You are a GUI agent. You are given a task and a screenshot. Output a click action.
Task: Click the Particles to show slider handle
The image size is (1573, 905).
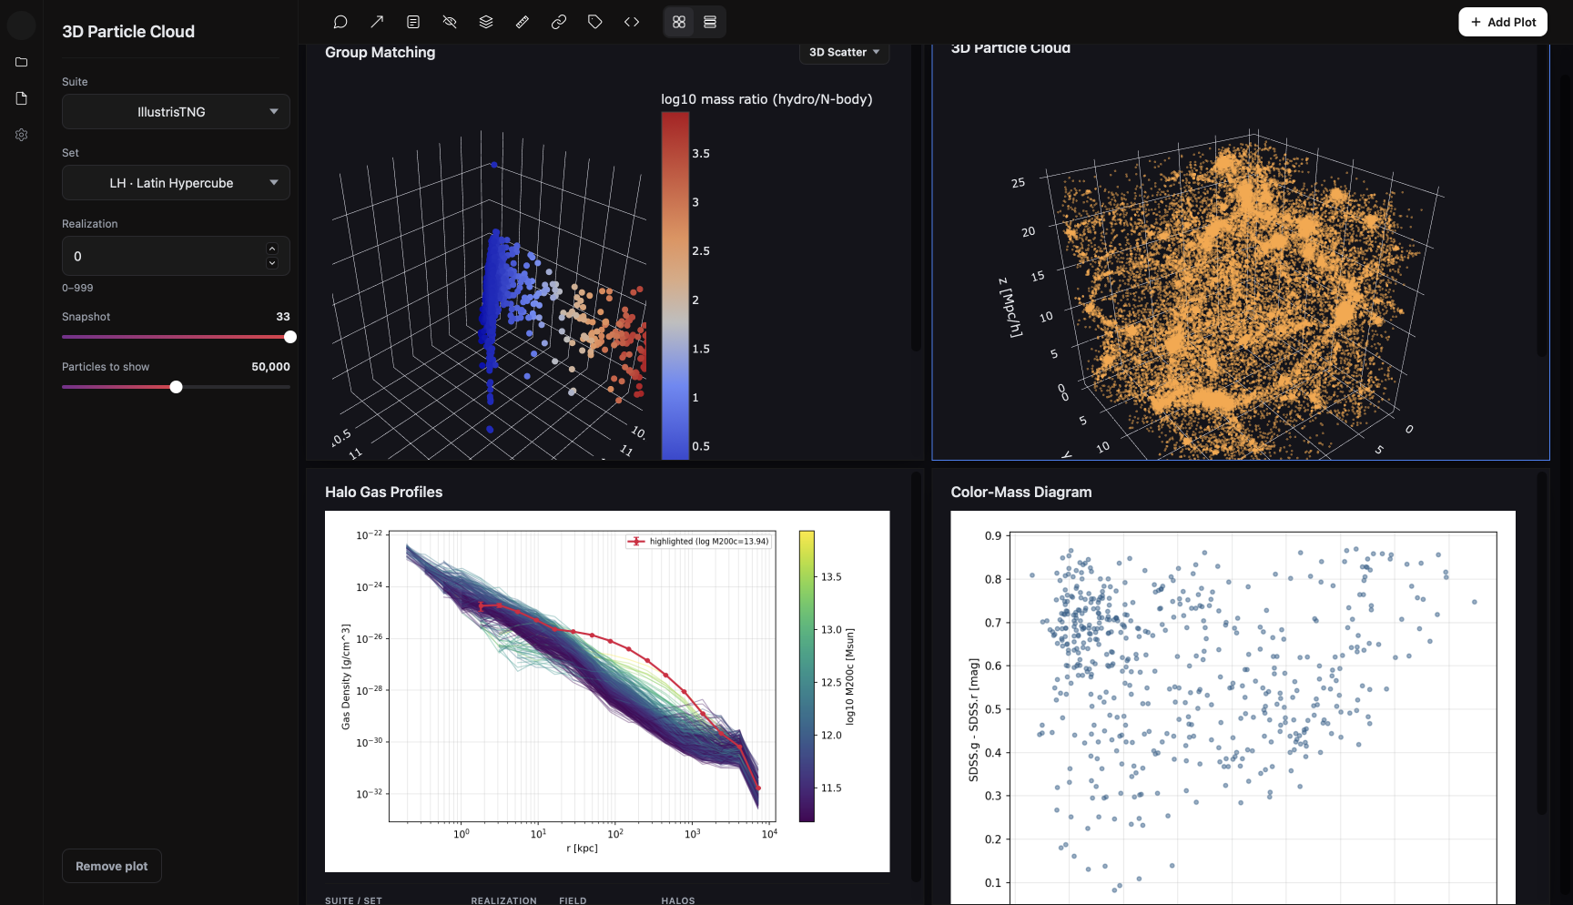pyautogui.click(x=177, y=387)
